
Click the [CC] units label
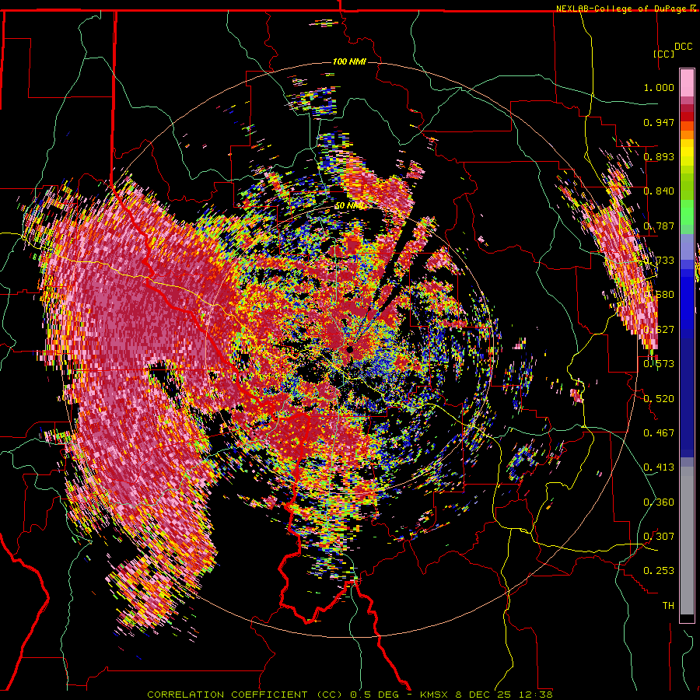[x=663, y=54]
